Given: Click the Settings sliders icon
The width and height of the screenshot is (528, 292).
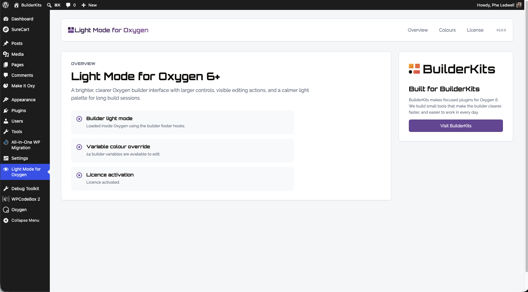Looking at the screenshot, I should coord(6,158).
